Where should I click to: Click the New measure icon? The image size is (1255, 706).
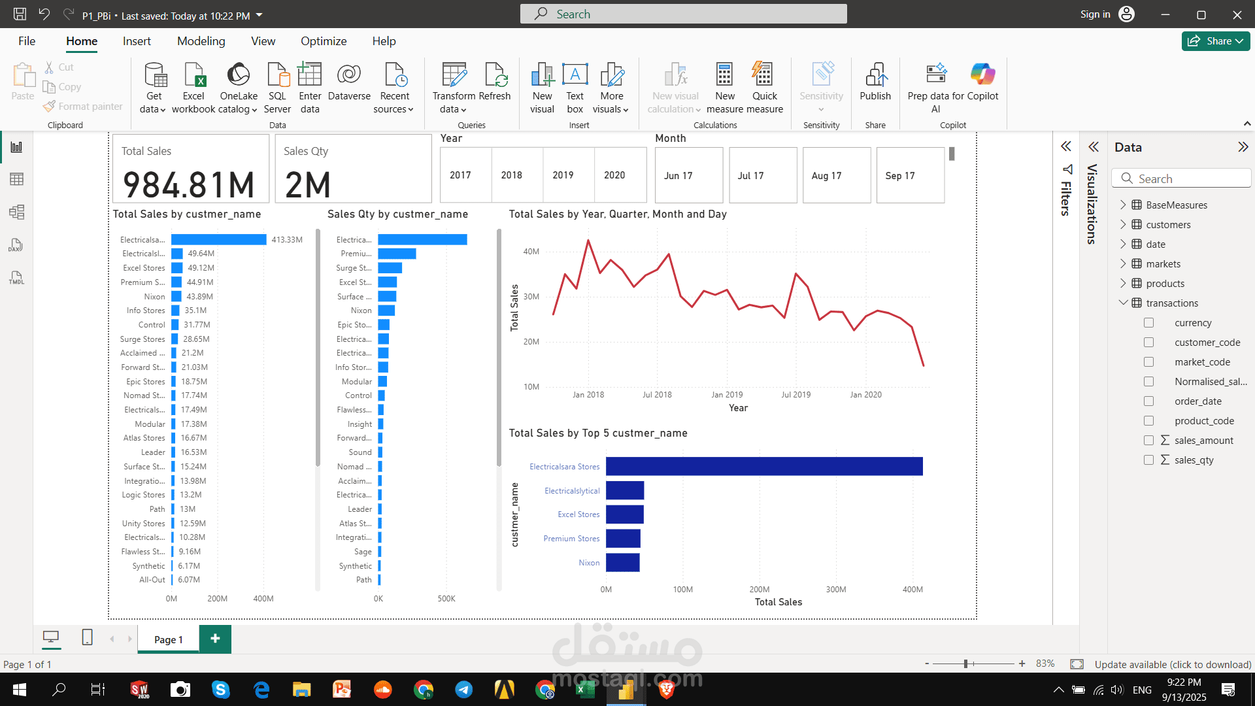[x=724, y=75]
